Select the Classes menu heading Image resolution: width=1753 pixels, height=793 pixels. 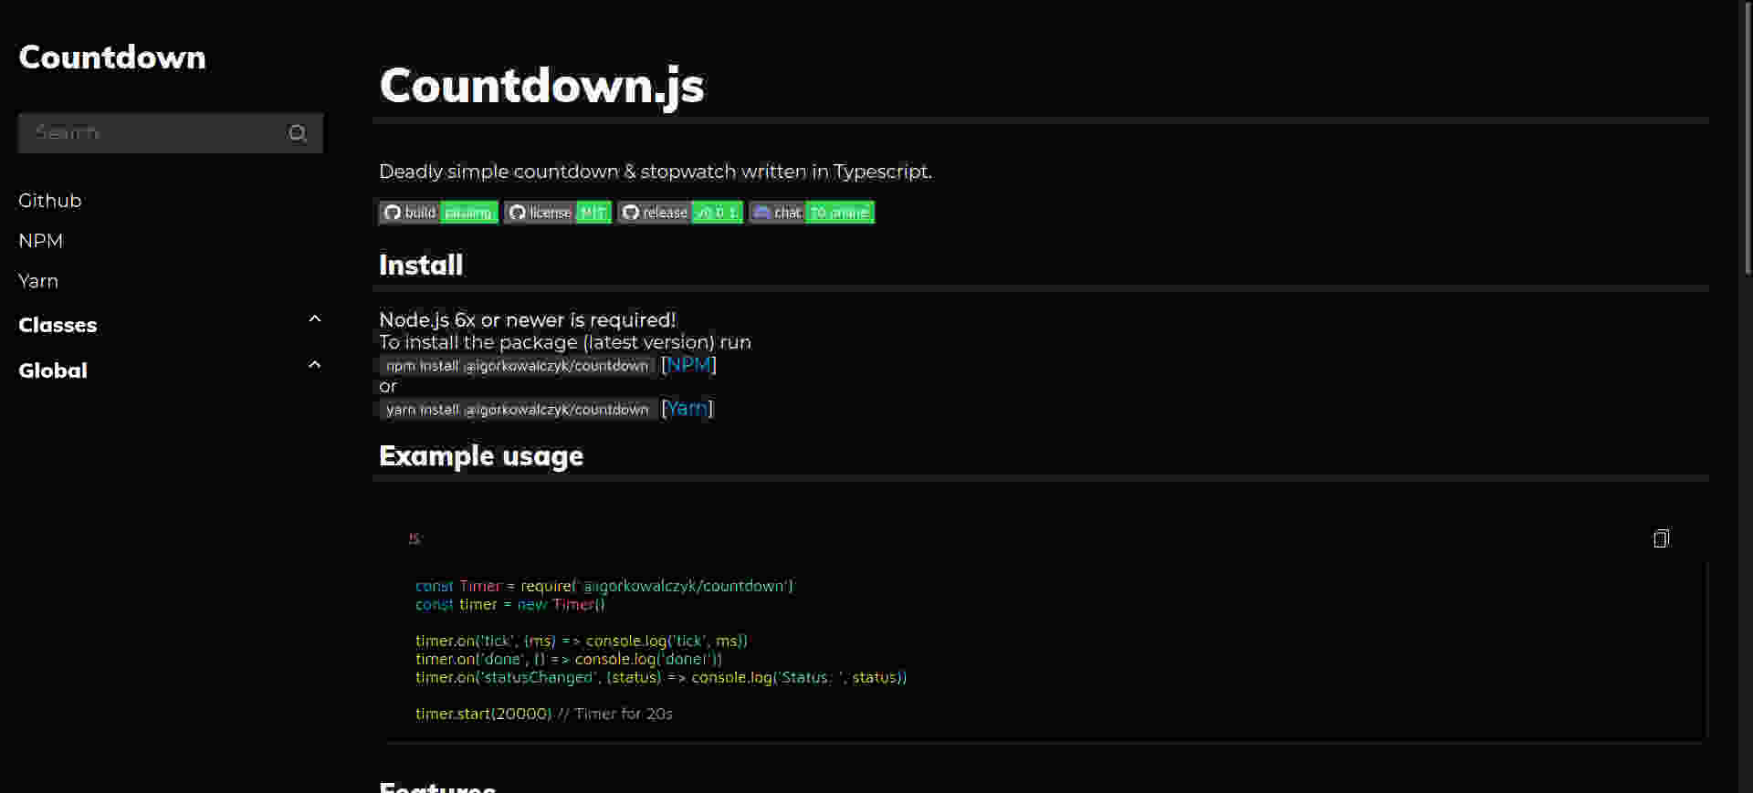coord(58,325)
